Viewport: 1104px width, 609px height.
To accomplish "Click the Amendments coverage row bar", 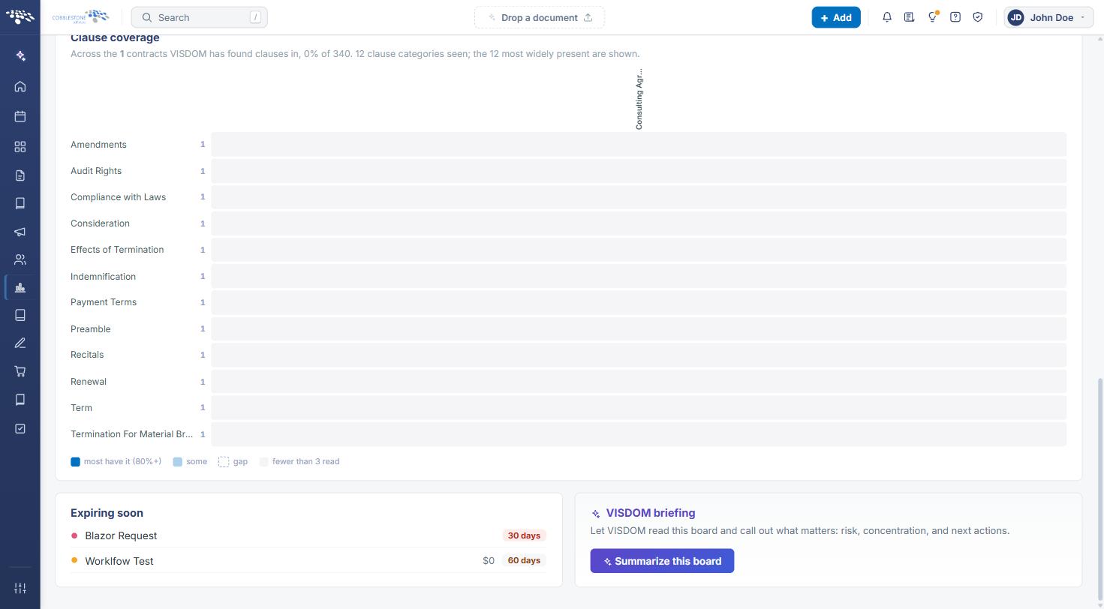I will (x=639, y=145).
